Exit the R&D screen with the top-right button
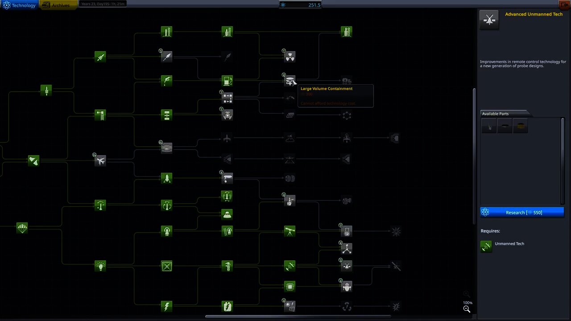The height and width of the screenshot is (321, 571). [564, 4]
